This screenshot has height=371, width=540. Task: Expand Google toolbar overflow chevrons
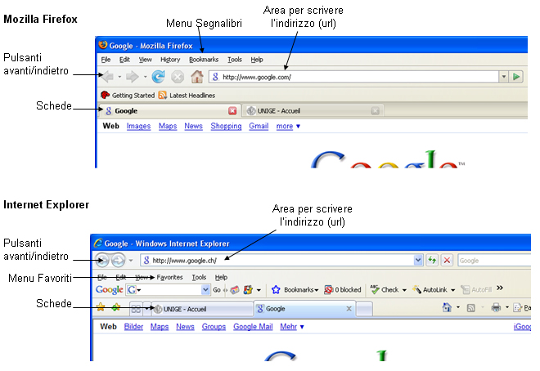[500, 288]
